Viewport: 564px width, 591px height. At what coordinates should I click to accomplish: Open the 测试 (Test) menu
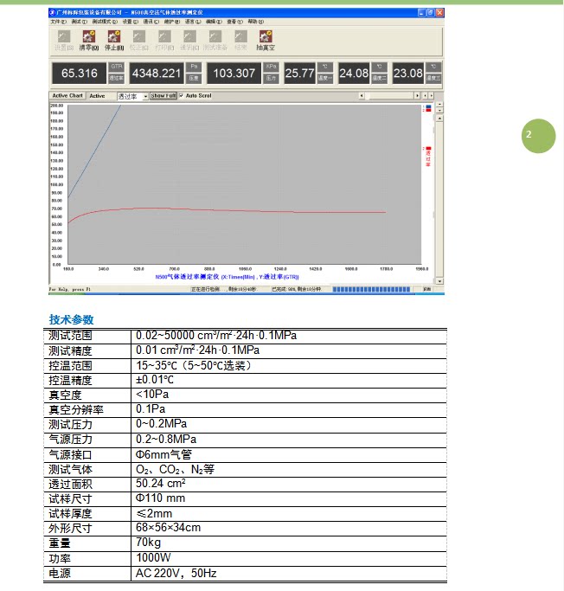click(80, 22)
